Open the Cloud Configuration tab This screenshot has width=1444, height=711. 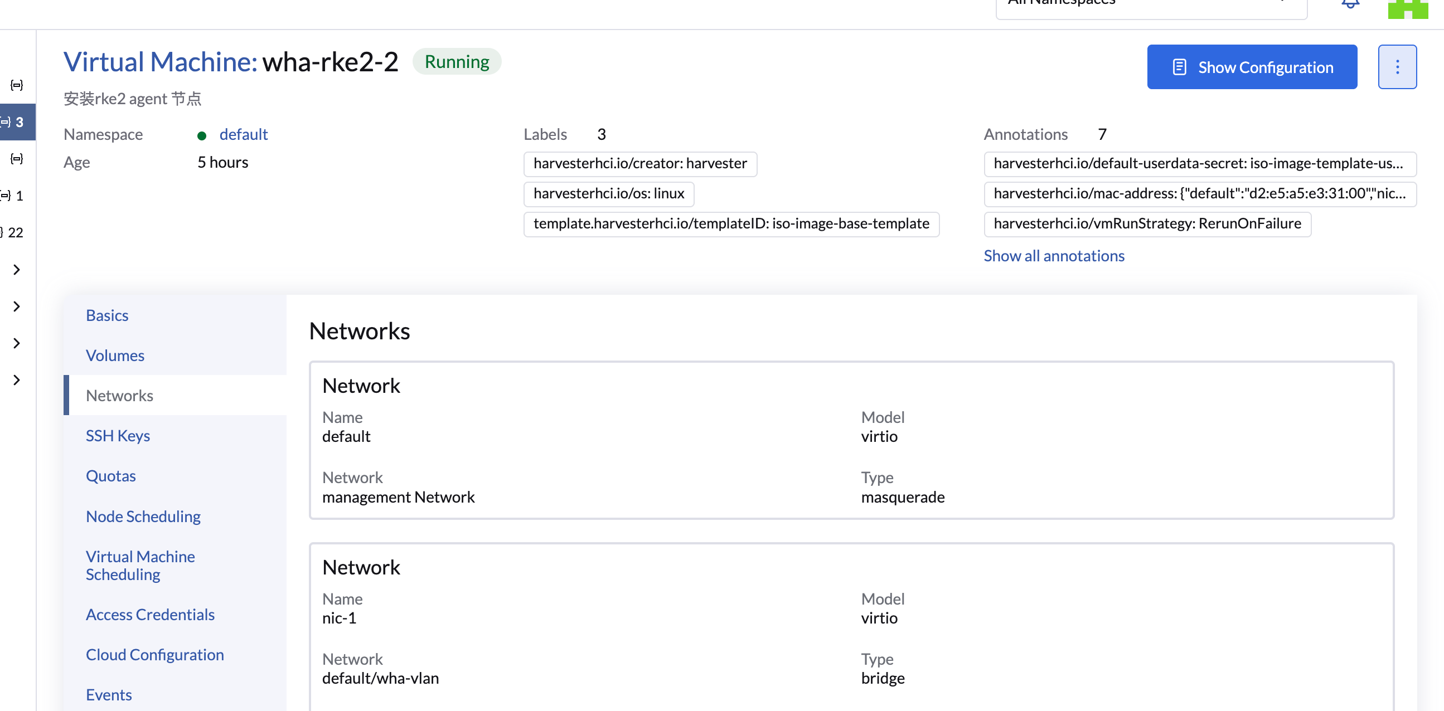pyautogui.click(x=155, y=654)
